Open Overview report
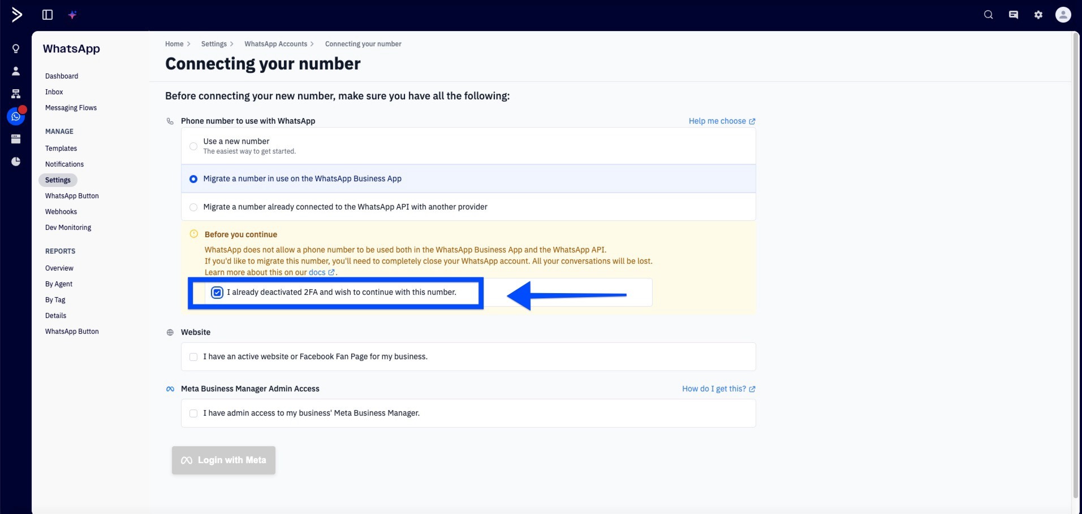The image size is (1082, 514). [x=59, y=268]
